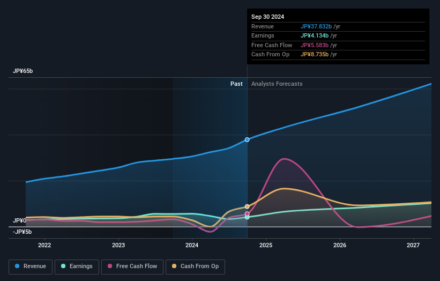Click the Revenue row label in tooltip
440x281 pixels.
coord(263,26)
